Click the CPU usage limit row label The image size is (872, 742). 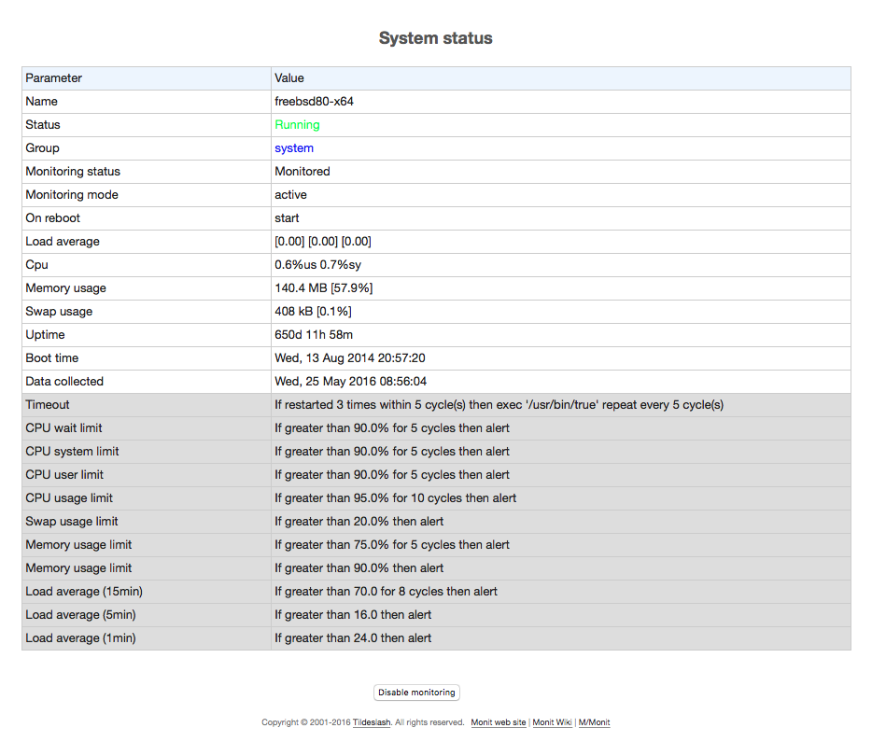[x=69, y=498]
